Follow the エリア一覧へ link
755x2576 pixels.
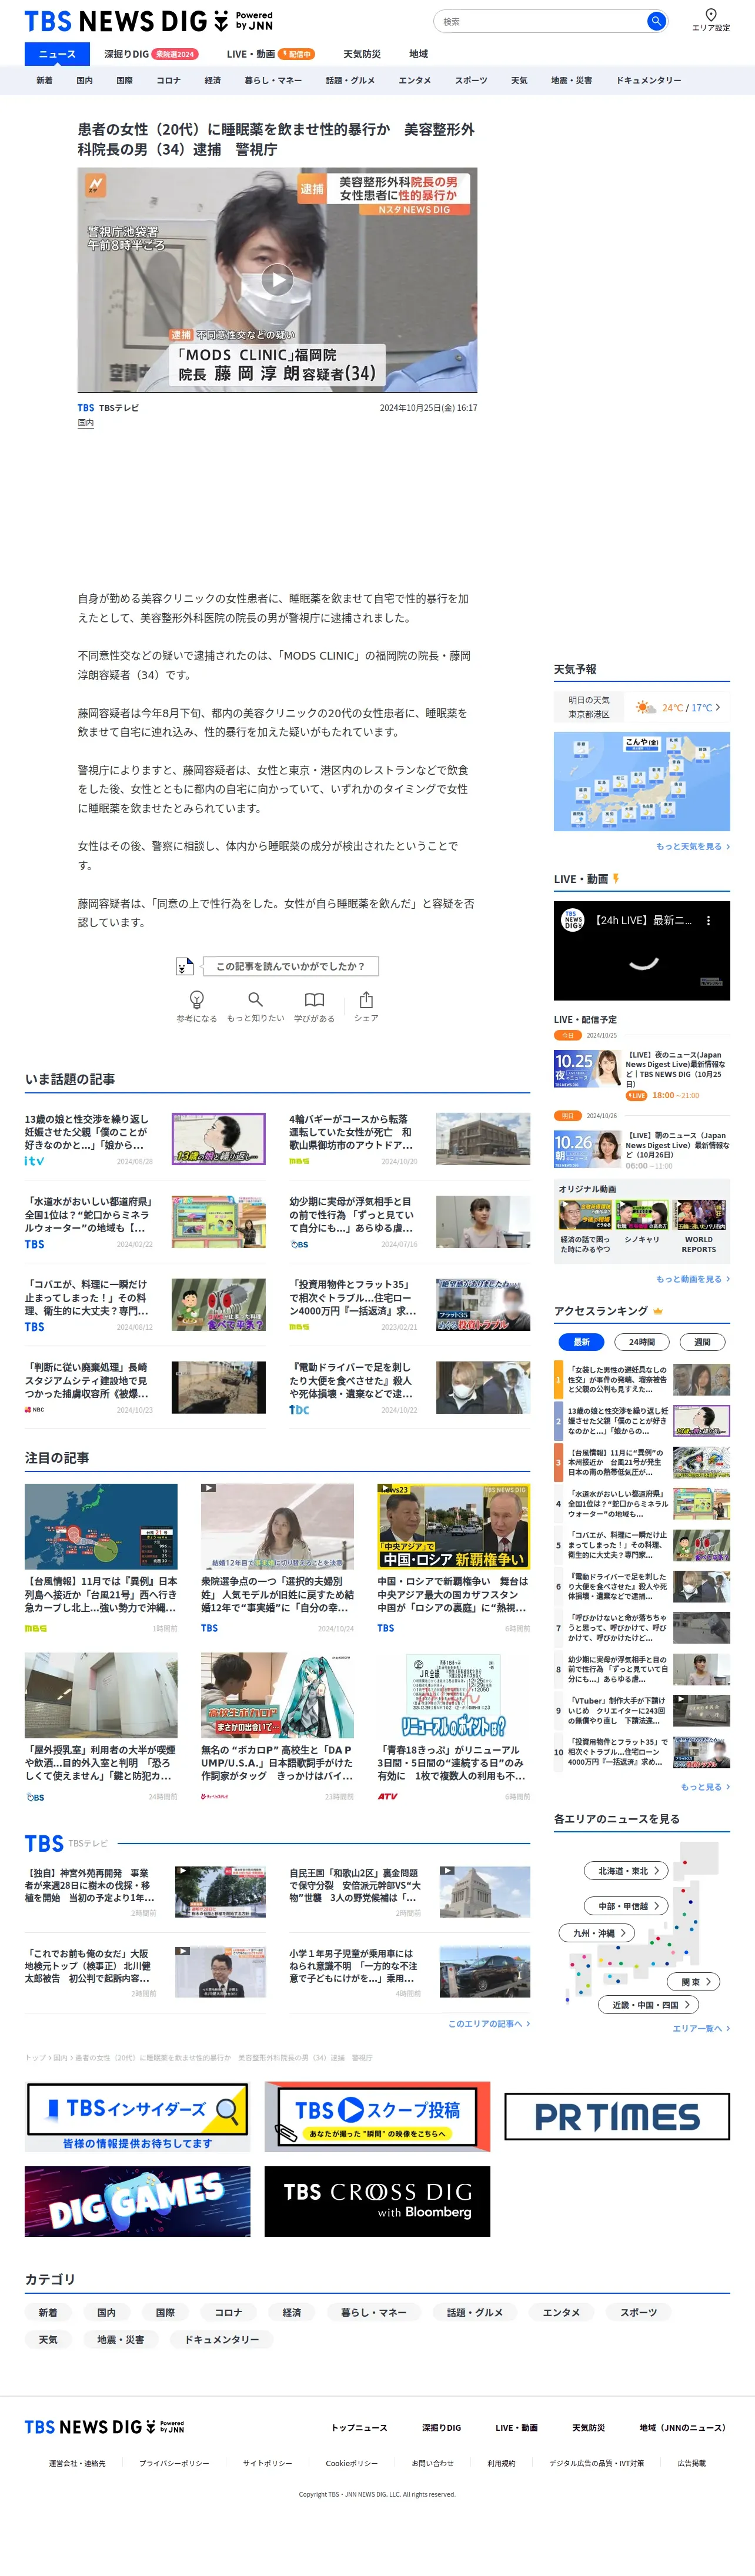click(x=701, y=2028)
